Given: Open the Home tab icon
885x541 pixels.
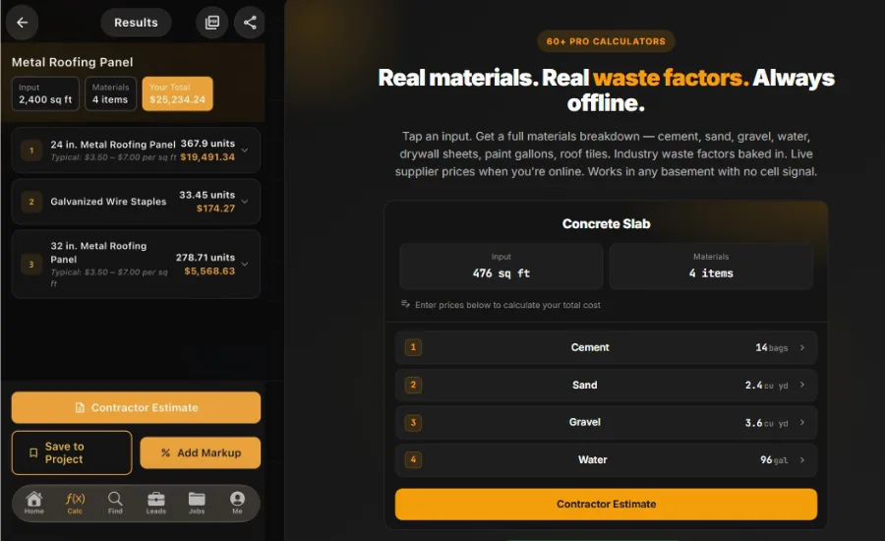Looking at the screenshot, I should point(33,502).
